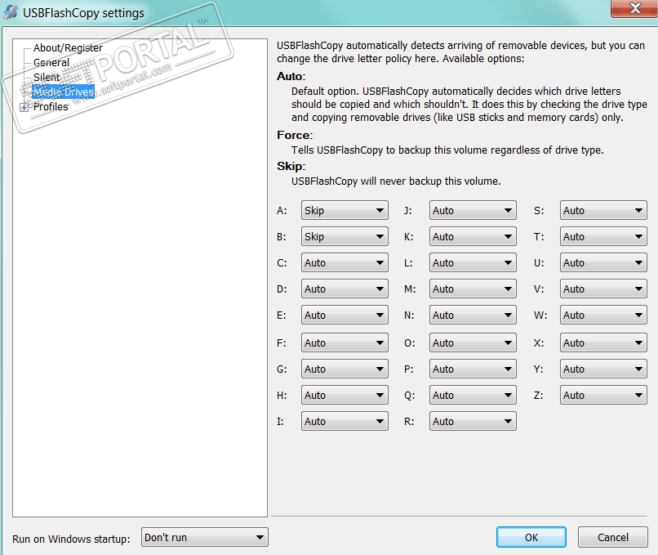Open the drive P: policy dropdown
658x555 pixels.
tap(473, 369)
